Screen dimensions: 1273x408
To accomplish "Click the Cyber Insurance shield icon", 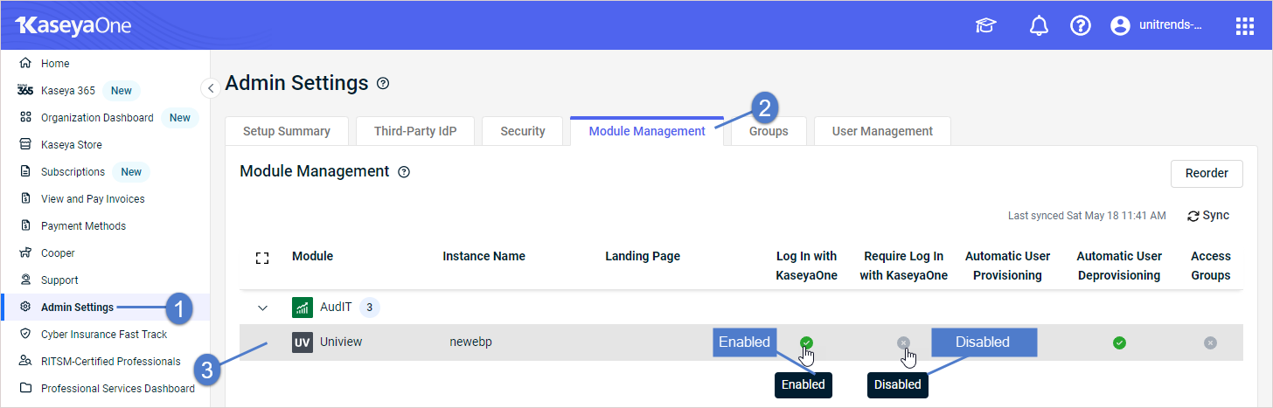I will (25, 334).
